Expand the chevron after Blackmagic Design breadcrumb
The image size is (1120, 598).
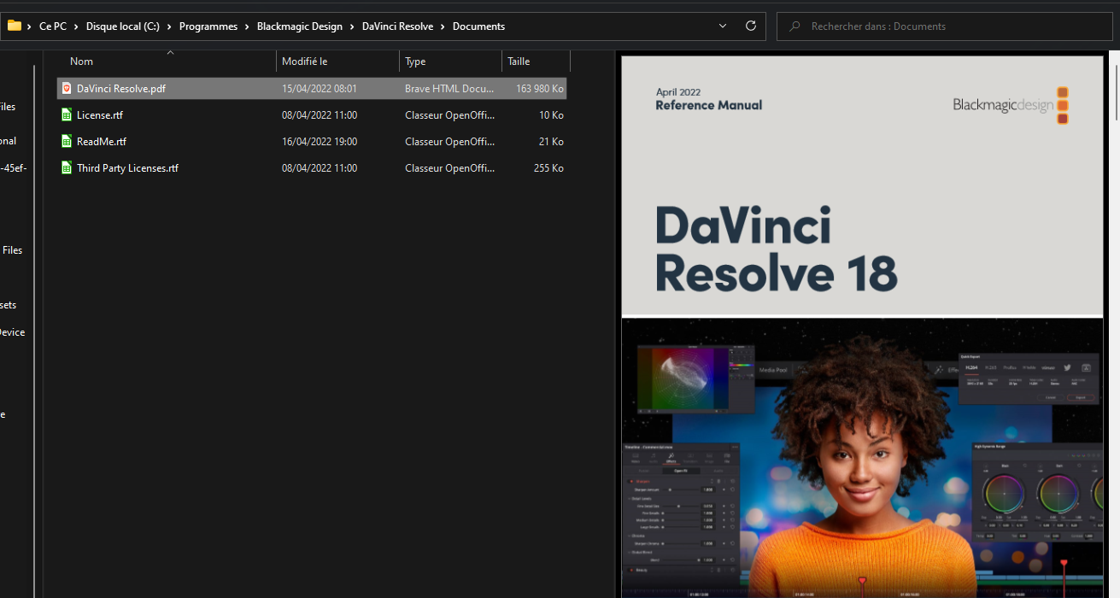tap(352, 26)
